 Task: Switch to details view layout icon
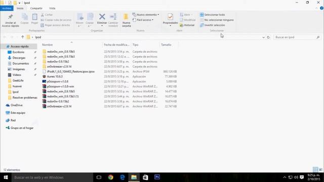315,170
